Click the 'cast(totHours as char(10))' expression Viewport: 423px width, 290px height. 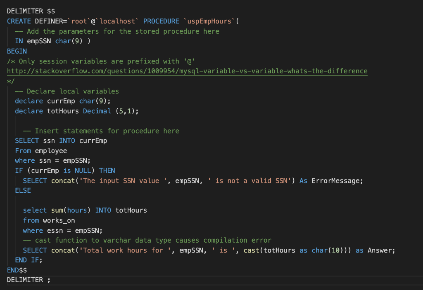(295, 250)
